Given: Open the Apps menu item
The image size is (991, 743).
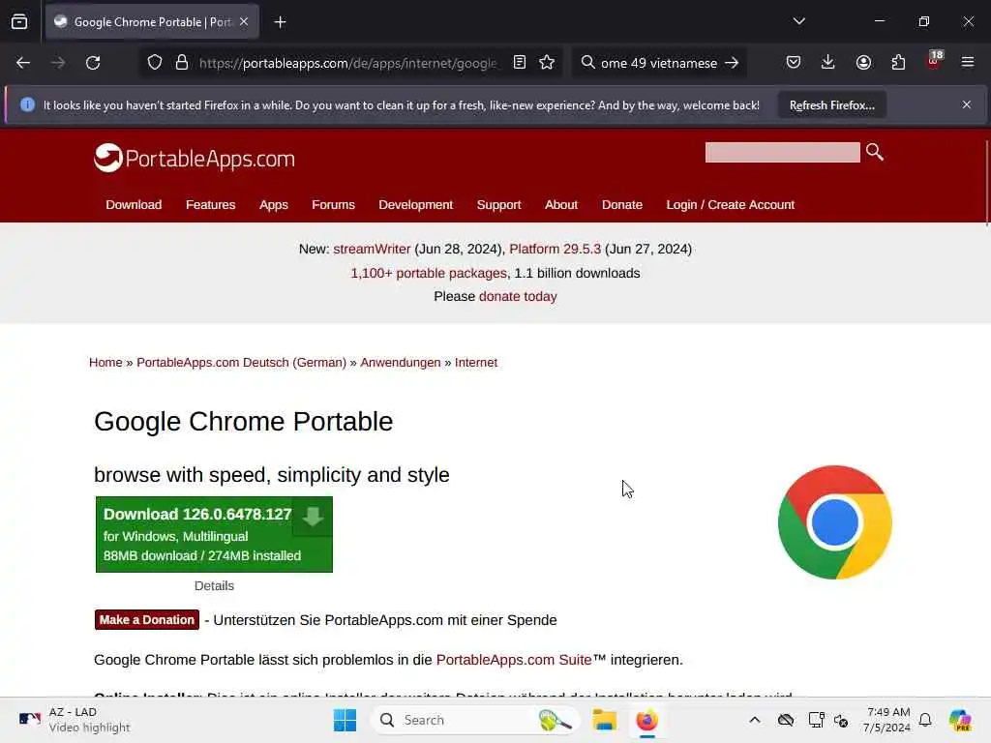Looking at the screenshot, I should [x=274, y=205].
